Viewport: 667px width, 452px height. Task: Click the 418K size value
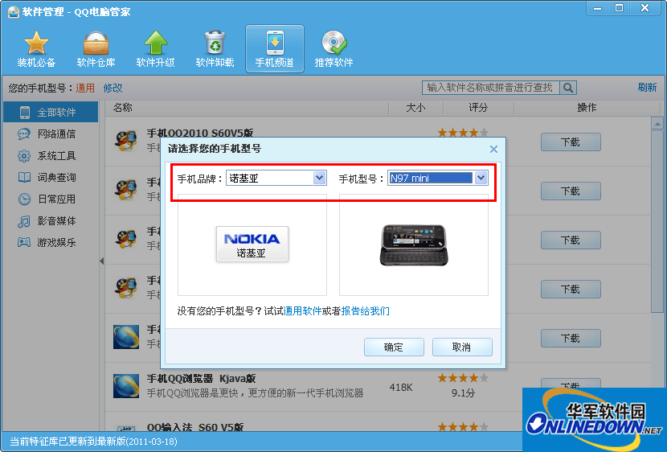[x=401, y=388]
